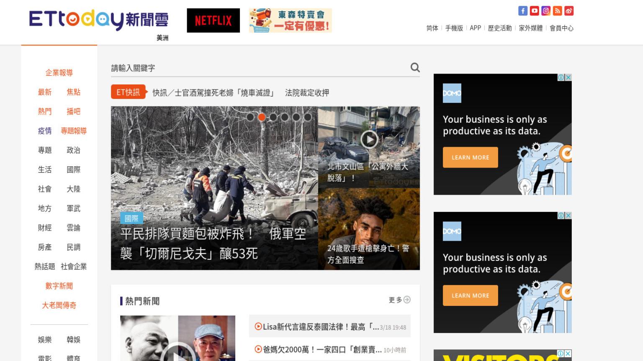Viewport: 643px width, 361px height.
Task: Open 快訊 士官酒駕 headline
Action: 241,93
